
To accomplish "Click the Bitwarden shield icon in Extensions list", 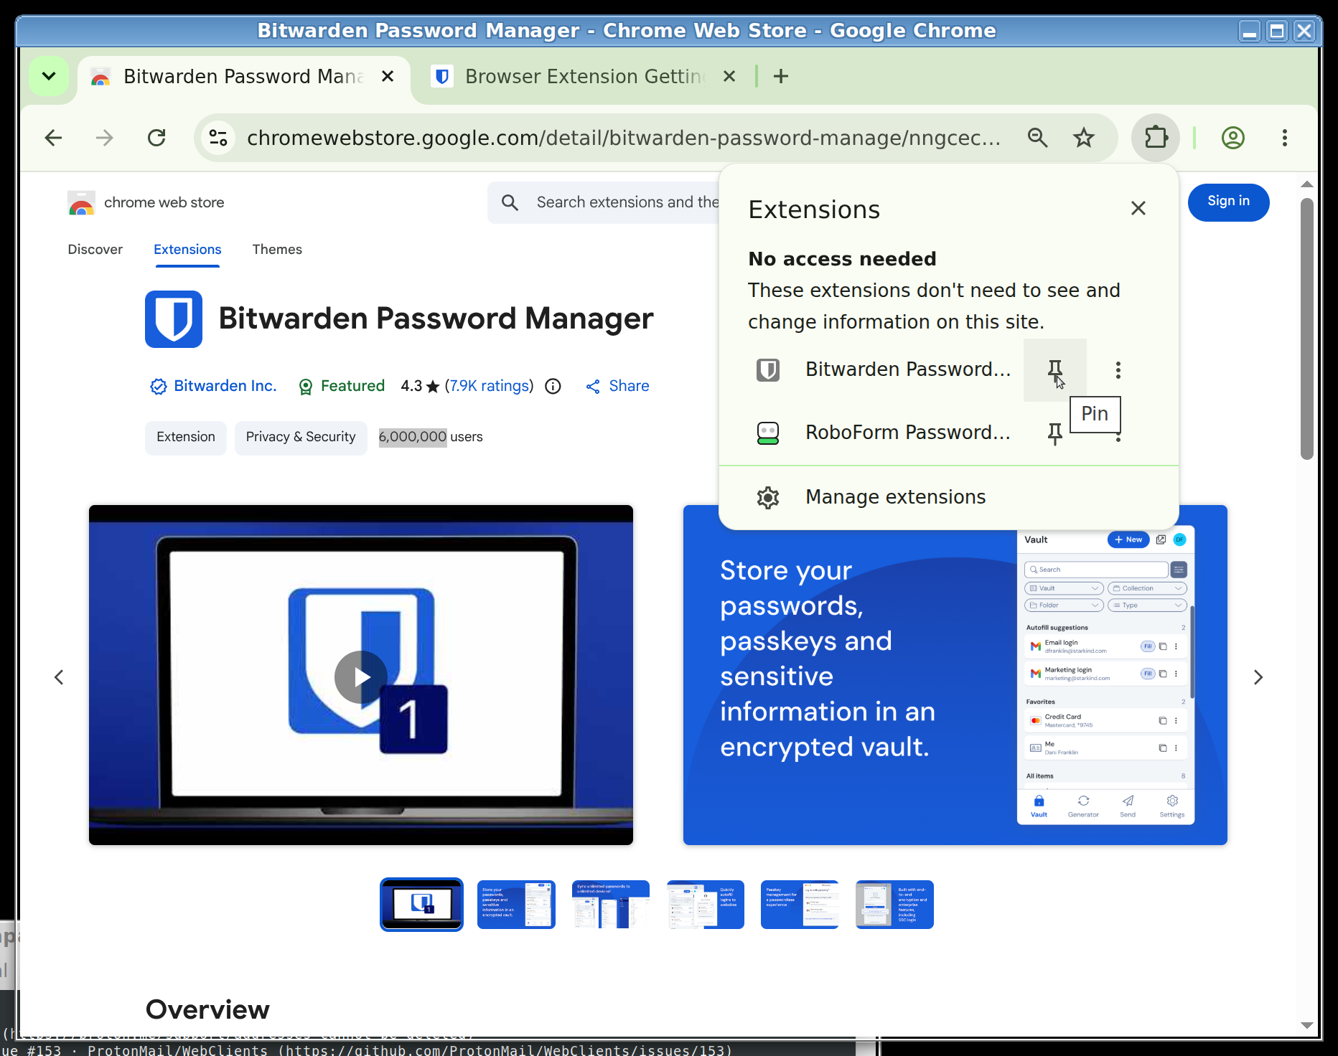I will pos(768,370).
